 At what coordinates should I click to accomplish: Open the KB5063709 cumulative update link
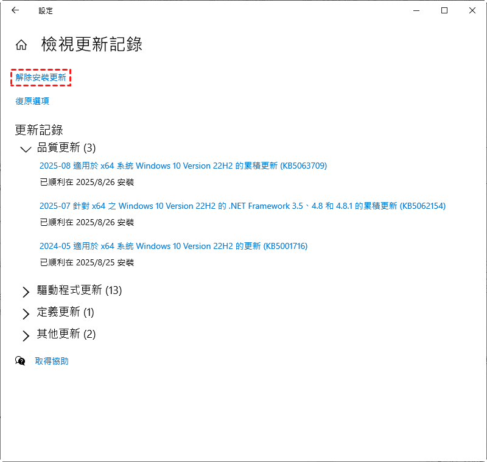(x=183, y=166)
